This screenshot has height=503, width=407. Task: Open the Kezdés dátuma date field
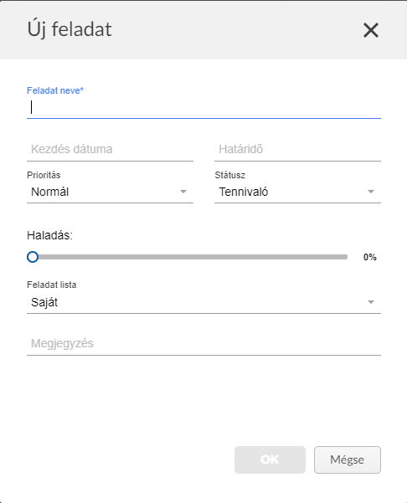coord(110,150)
